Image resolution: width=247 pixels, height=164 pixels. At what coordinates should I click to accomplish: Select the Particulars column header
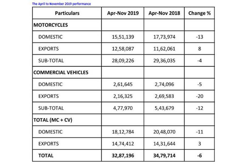pos(67,13)
